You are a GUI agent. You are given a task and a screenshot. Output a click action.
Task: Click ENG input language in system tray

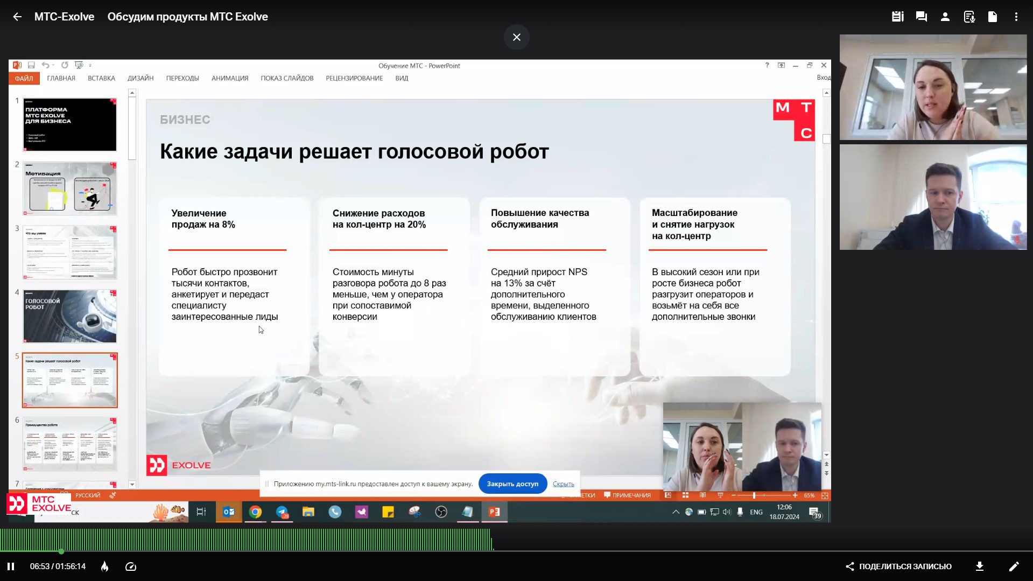click(x=756, y=512)
